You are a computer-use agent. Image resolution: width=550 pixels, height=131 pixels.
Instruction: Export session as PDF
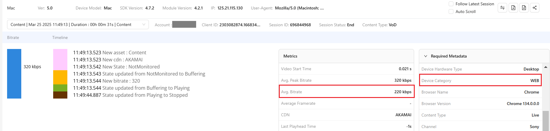pyautogui.click(x=513, y=8)
